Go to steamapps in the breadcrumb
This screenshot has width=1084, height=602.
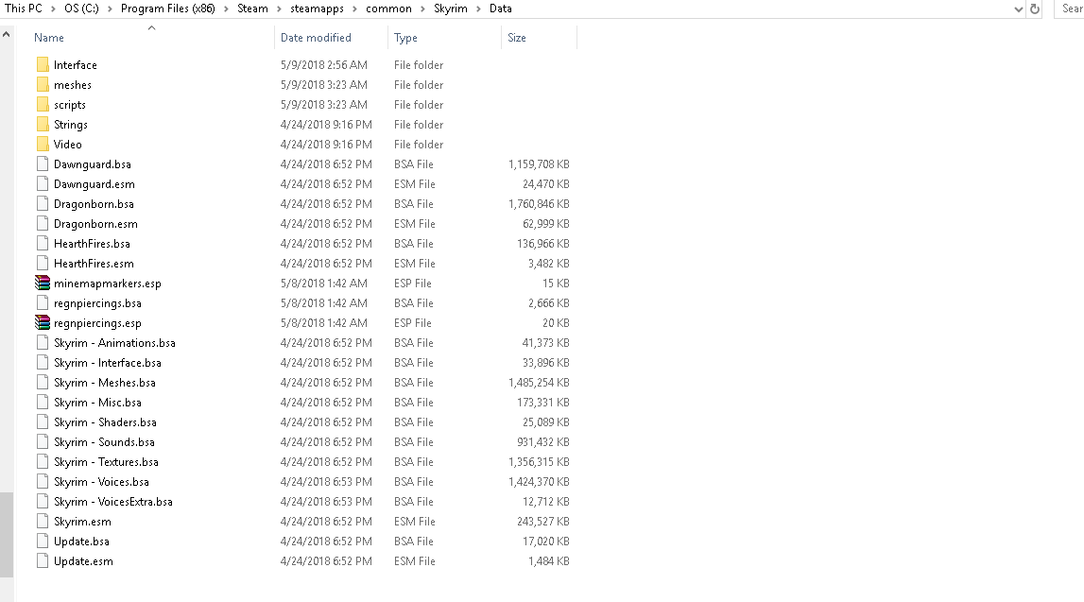pos(317,9)
